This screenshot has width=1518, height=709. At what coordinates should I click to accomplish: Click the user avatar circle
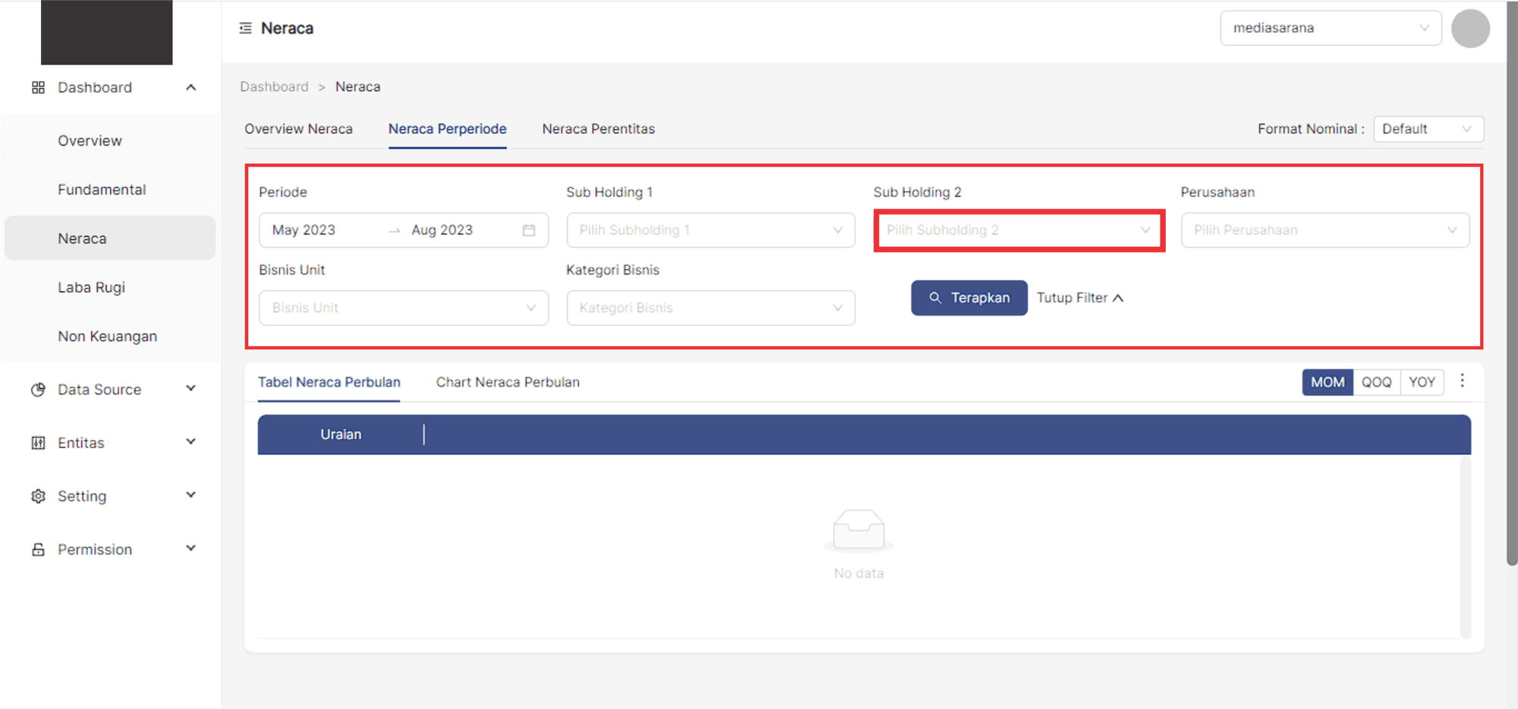click(x=1469, y=29)
